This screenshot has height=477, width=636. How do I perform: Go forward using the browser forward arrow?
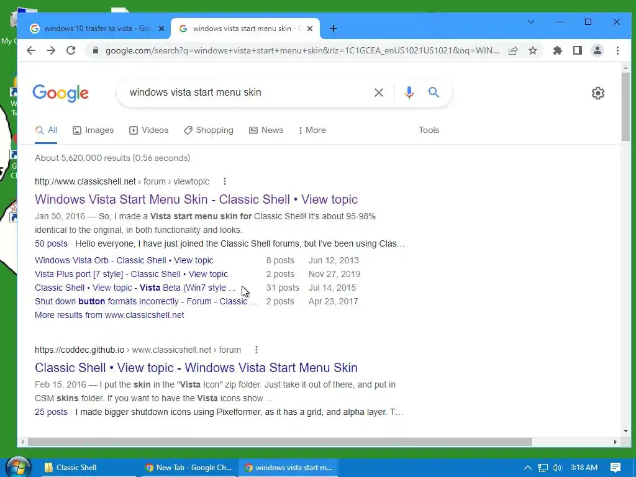coord(51,50)
